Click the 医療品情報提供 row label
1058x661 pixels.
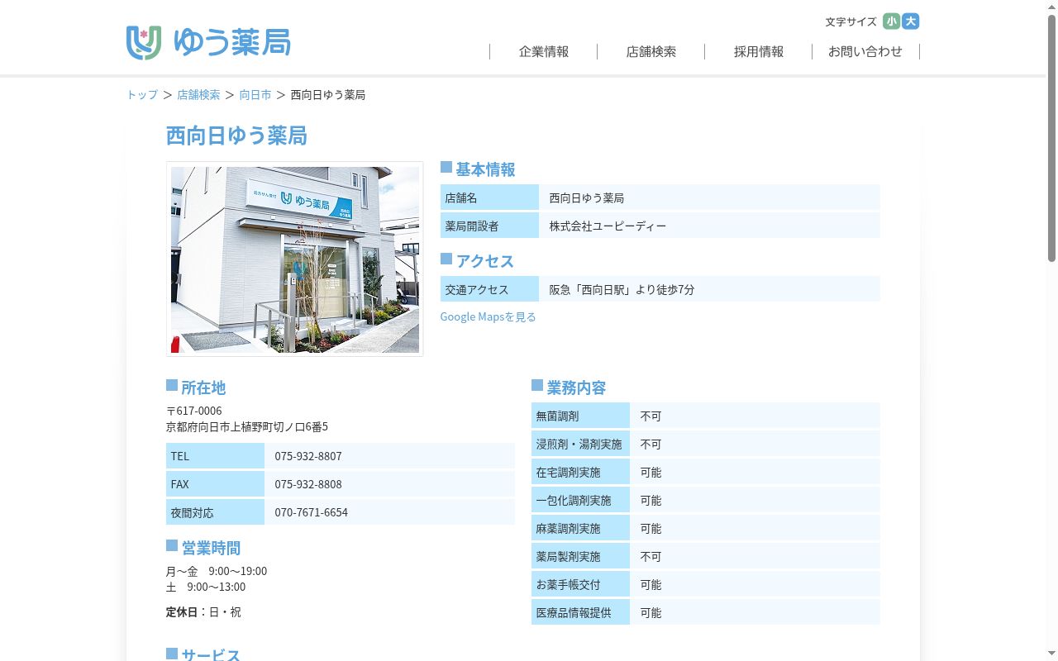pyautogui.click(x=580, y=613)
